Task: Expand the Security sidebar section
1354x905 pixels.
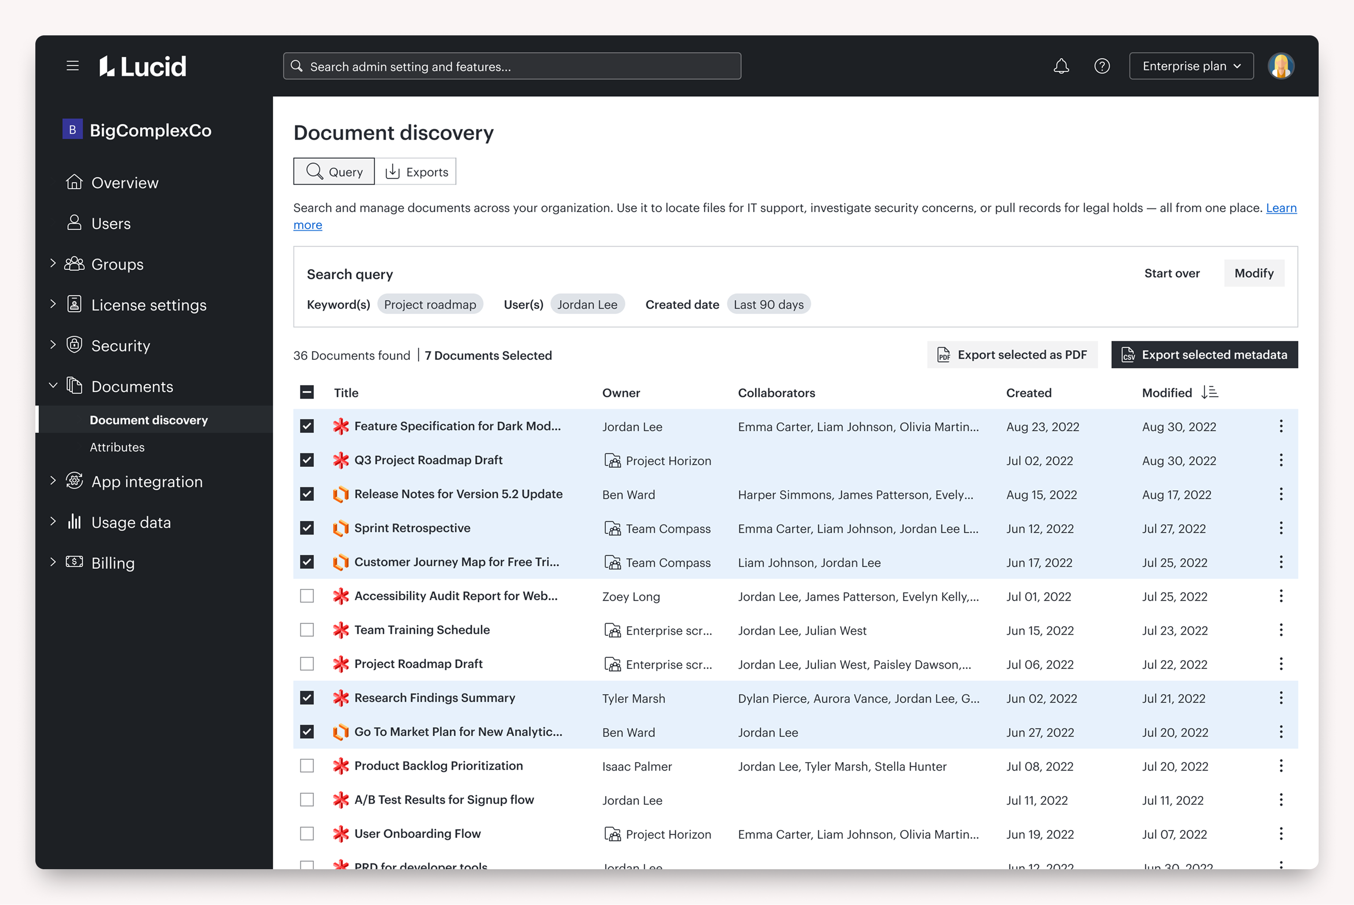Action: click(x=53, y=345)
